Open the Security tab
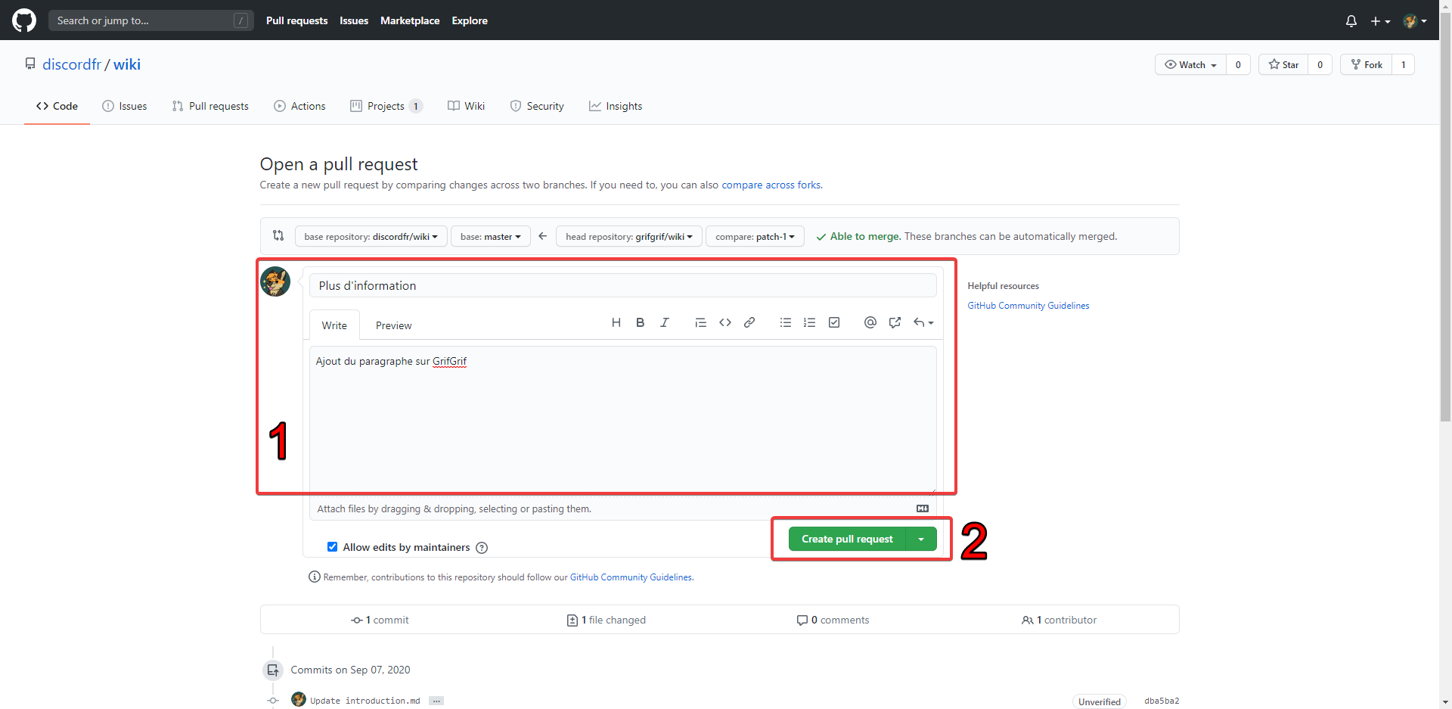 (537, 106)
